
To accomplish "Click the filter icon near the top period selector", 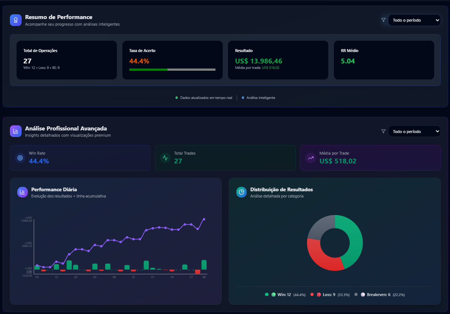I will tap(383, 20).
